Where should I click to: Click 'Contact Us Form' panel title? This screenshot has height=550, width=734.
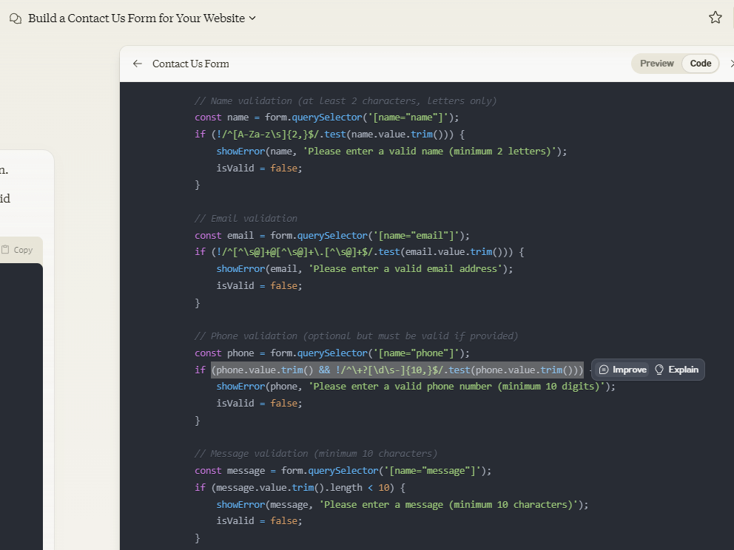pos(190,64)
